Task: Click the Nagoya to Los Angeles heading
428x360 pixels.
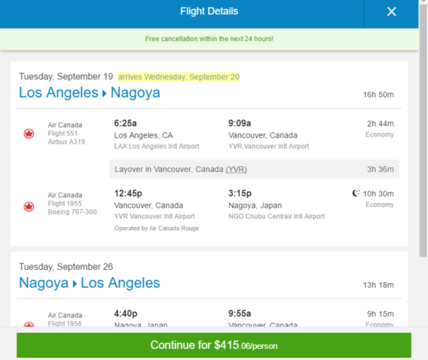Action: (89, 283)
